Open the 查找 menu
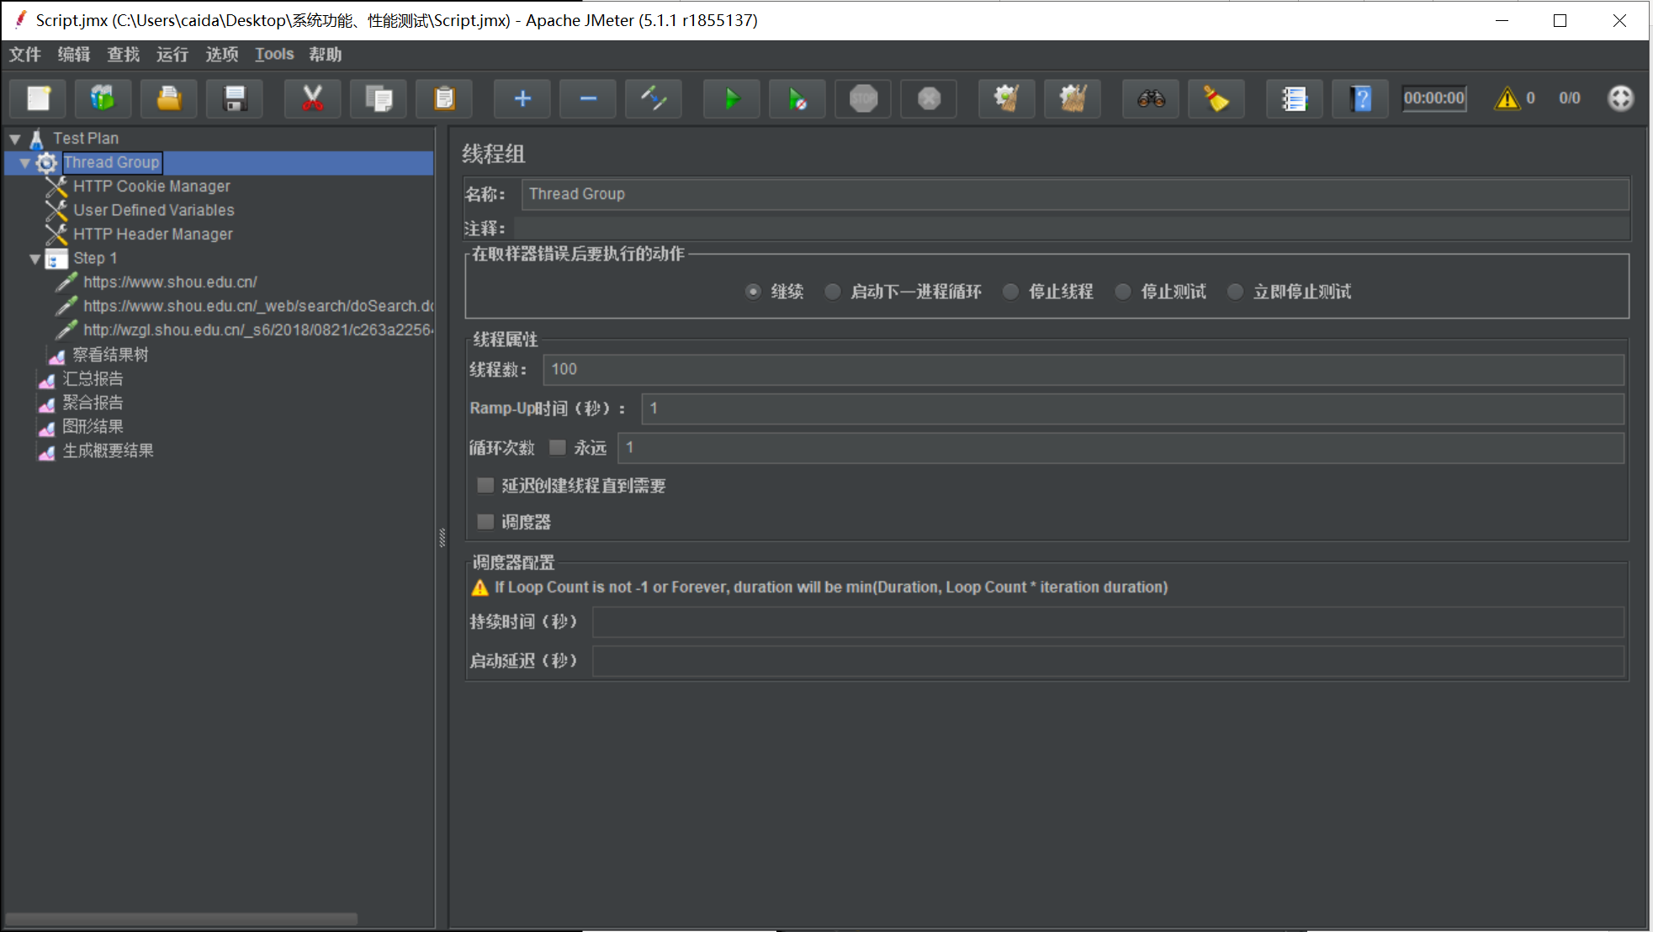Screen dimensions: 1653x932 tap(124, 55)
